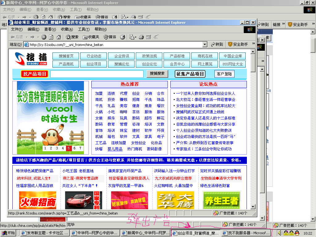Click History icon in back IE window toolbar

coord(115,17)
